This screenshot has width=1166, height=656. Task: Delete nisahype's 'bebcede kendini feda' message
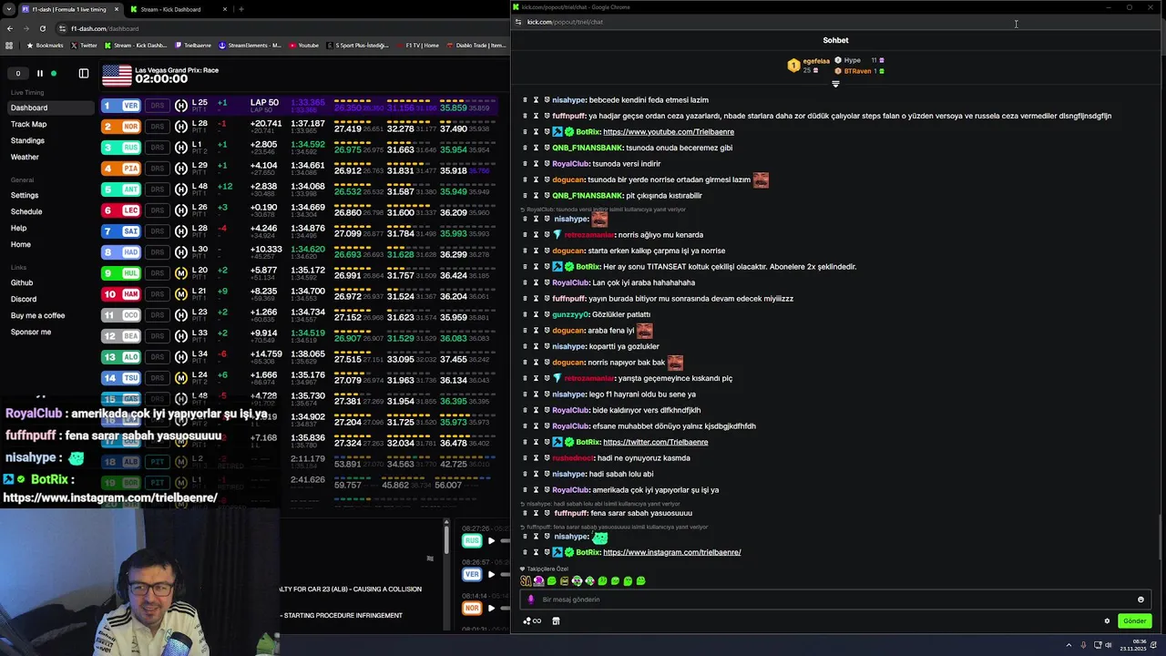[525, 100]
